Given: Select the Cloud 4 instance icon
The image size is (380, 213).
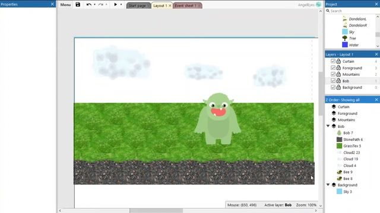Looking at the screenshot, I should (x=339, y=166).
